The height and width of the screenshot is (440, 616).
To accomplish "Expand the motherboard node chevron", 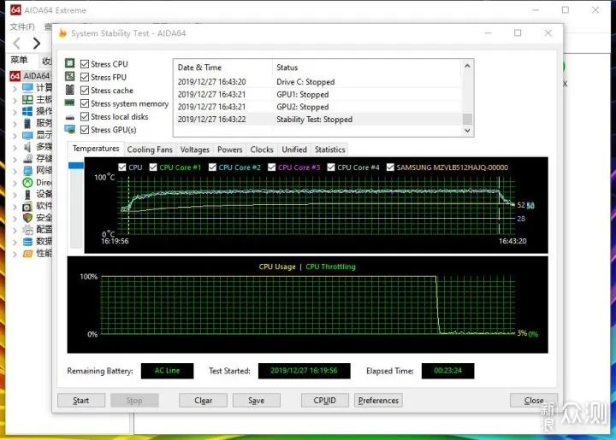I will (15, 100).
